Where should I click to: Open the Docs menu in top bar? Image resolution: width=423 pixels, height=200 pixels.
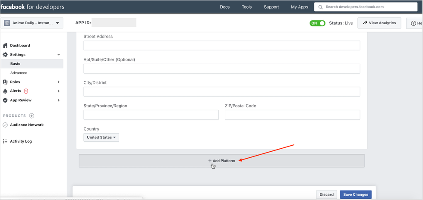224,7
